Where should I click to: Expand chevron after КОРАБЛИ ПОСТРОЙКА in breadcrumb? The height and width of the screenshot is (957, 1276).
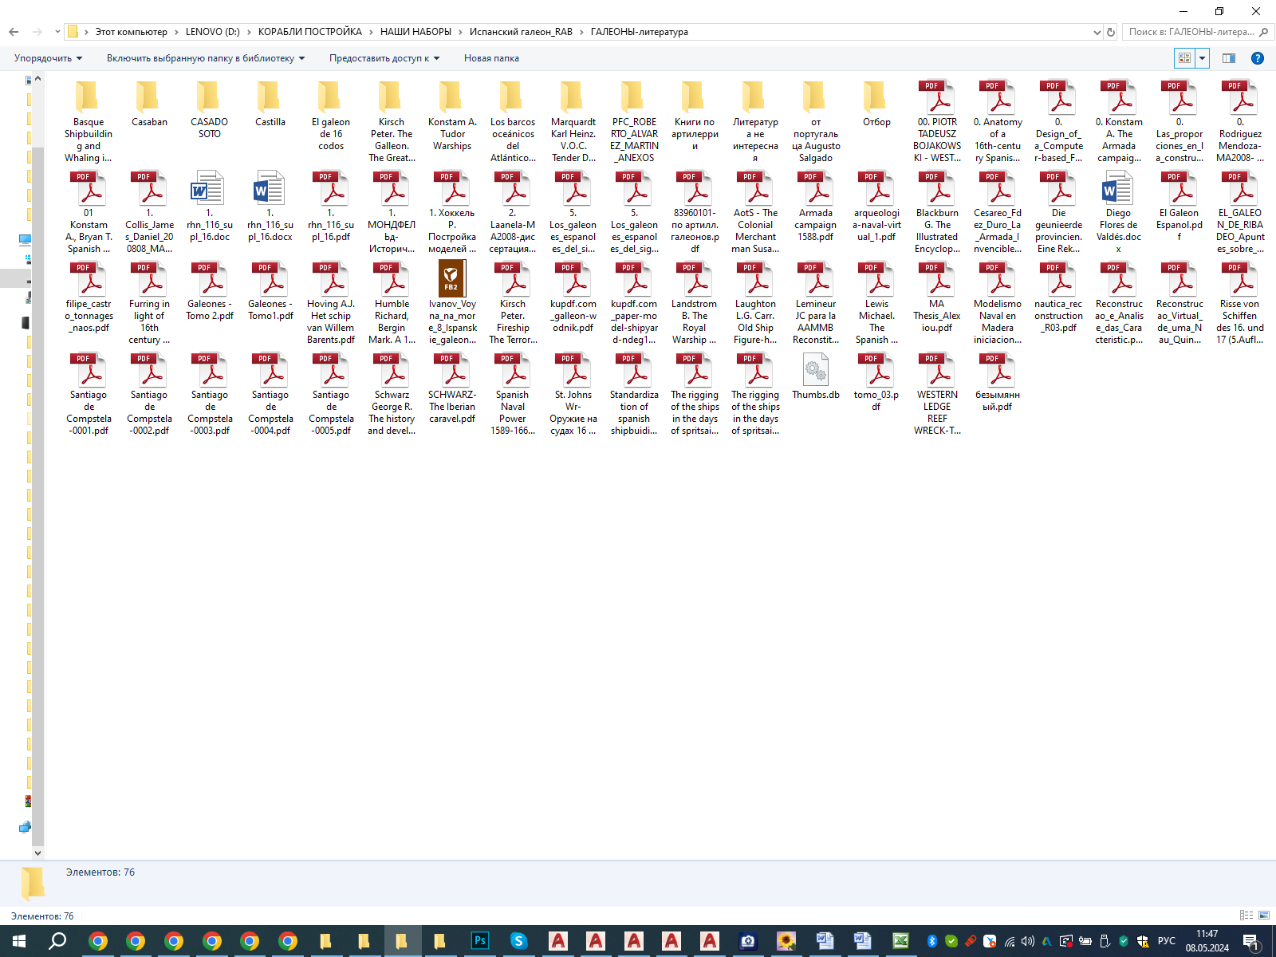click(371, 32)
